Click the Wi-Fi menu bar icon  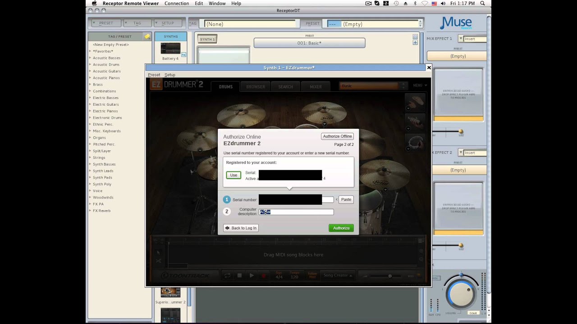(424, 3)
